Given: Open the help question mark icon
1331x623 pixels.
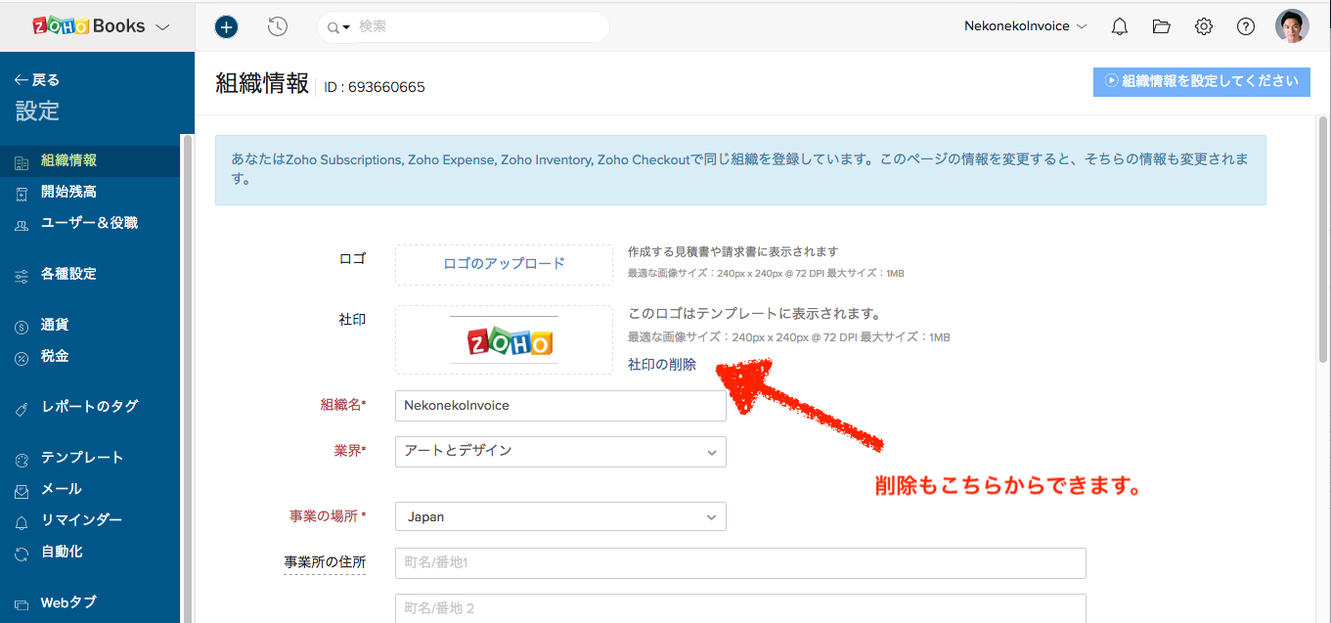Looking at the screenshot, I should coord(1246,27).
